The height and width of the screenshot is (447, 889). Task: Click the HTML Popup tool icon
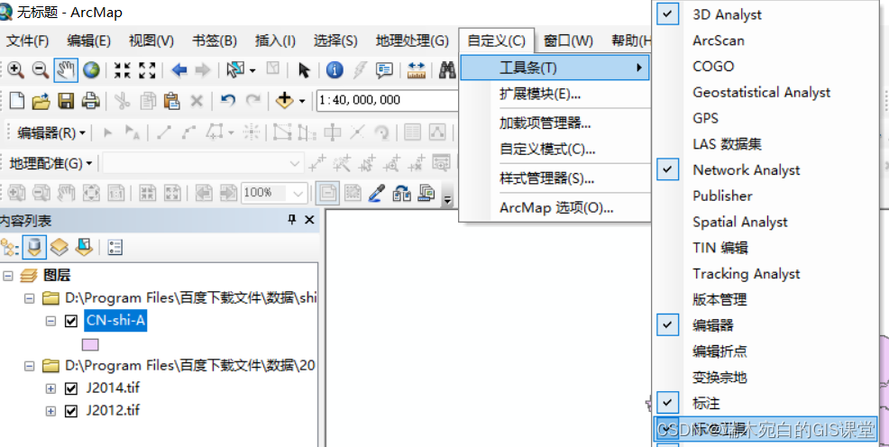(x=385, y=69)
